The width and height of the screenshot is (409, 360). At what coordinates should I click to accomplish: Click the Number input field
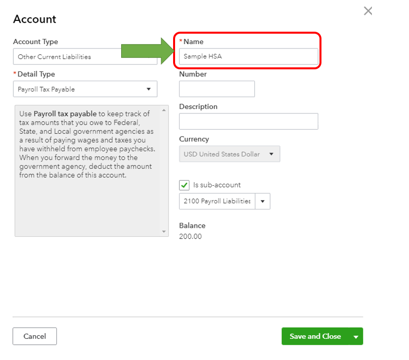pyautogui.click(x=217, y=89)
